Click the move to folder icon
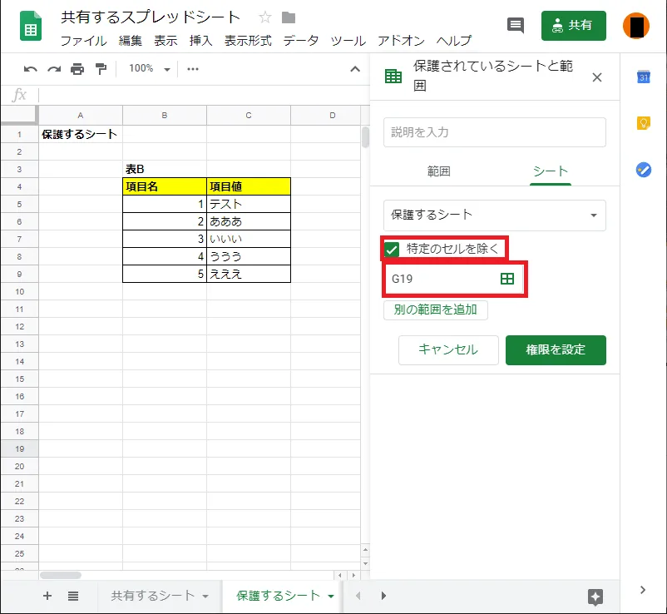This screenshot has height=614, width=667. 289,17
